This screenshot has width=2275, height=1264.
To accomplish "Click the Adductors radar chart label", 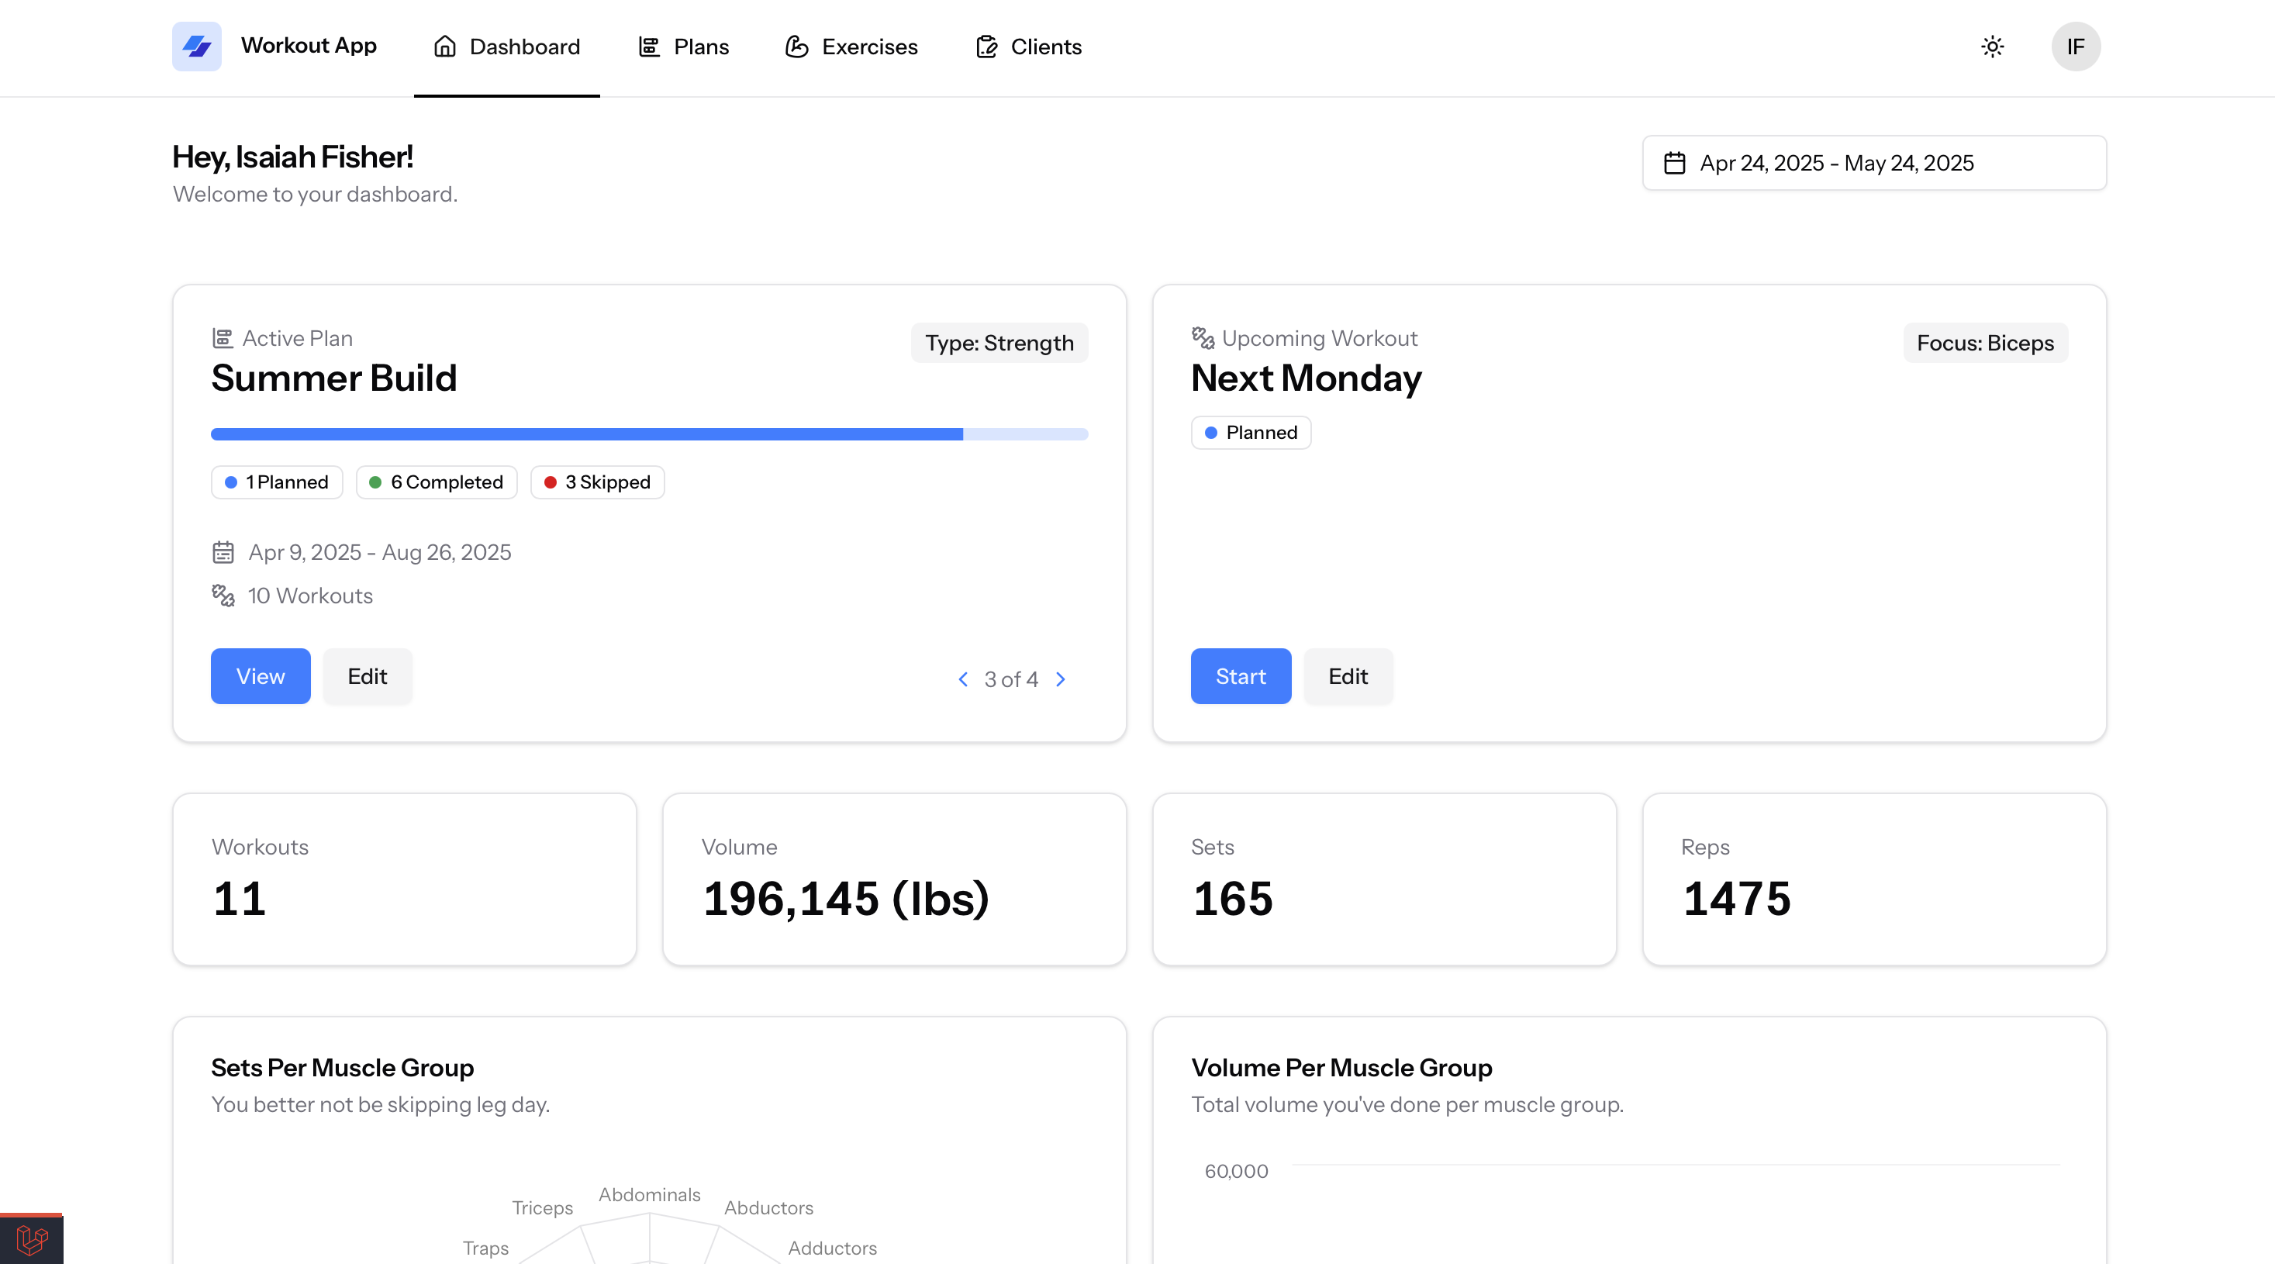I will point(832,1248).
